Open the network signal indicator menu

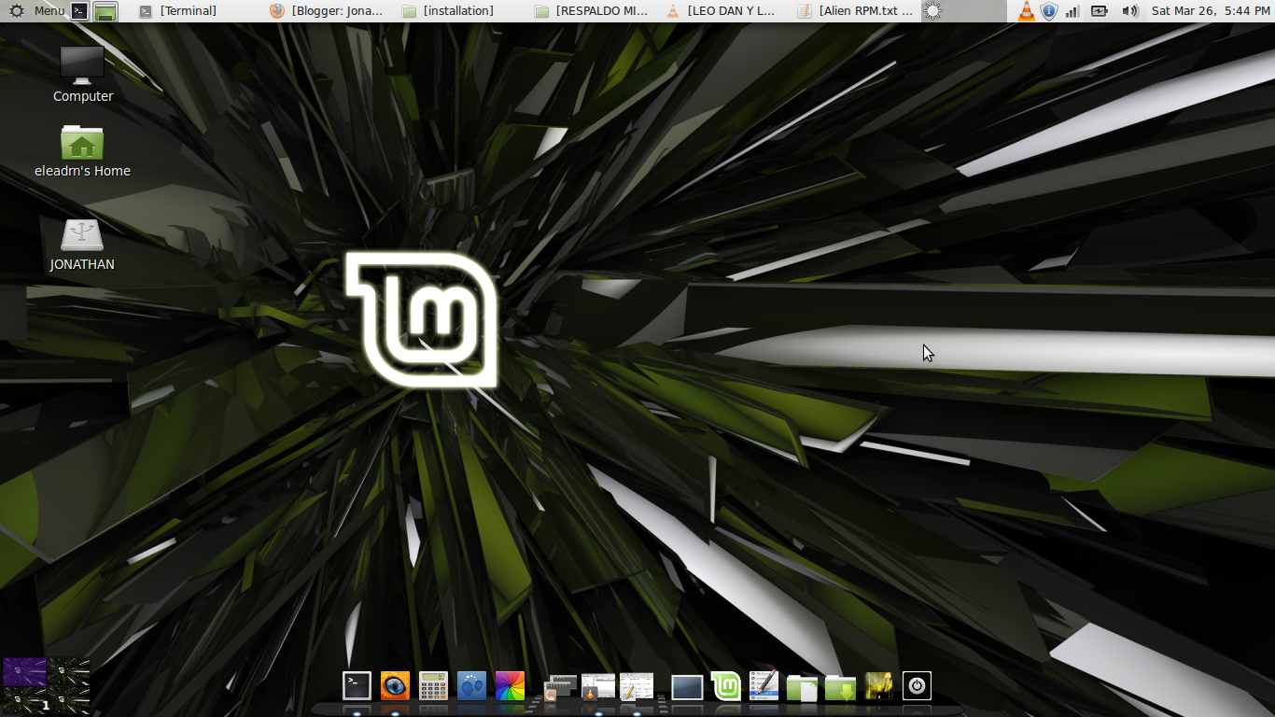click(1072, 11)
